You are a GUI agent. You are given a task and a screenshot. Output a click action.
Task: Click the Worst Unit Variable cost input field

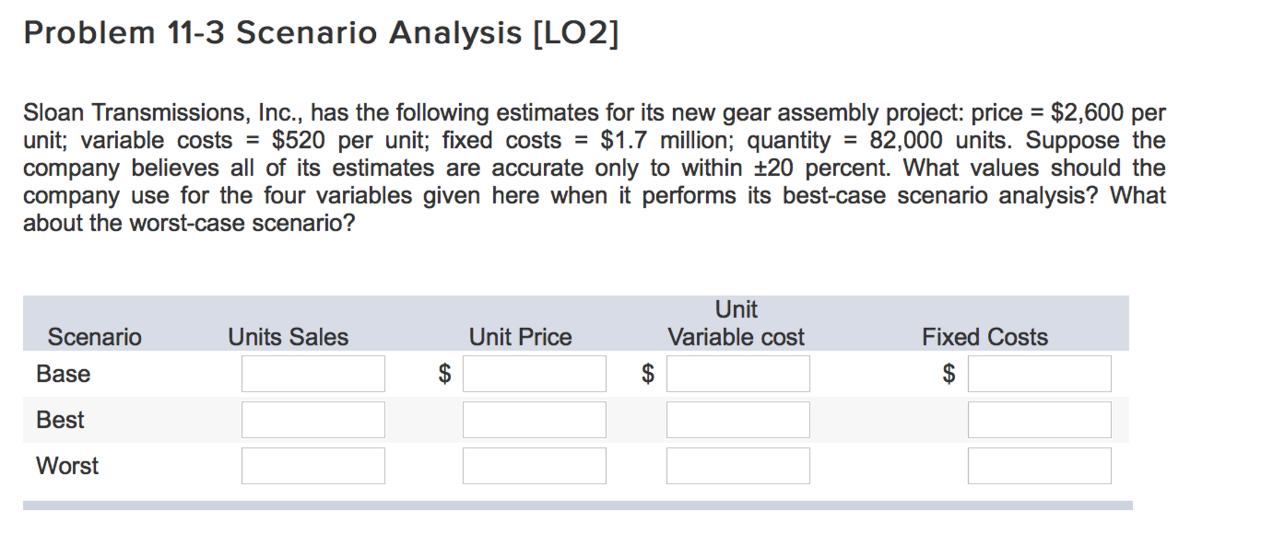738,466
